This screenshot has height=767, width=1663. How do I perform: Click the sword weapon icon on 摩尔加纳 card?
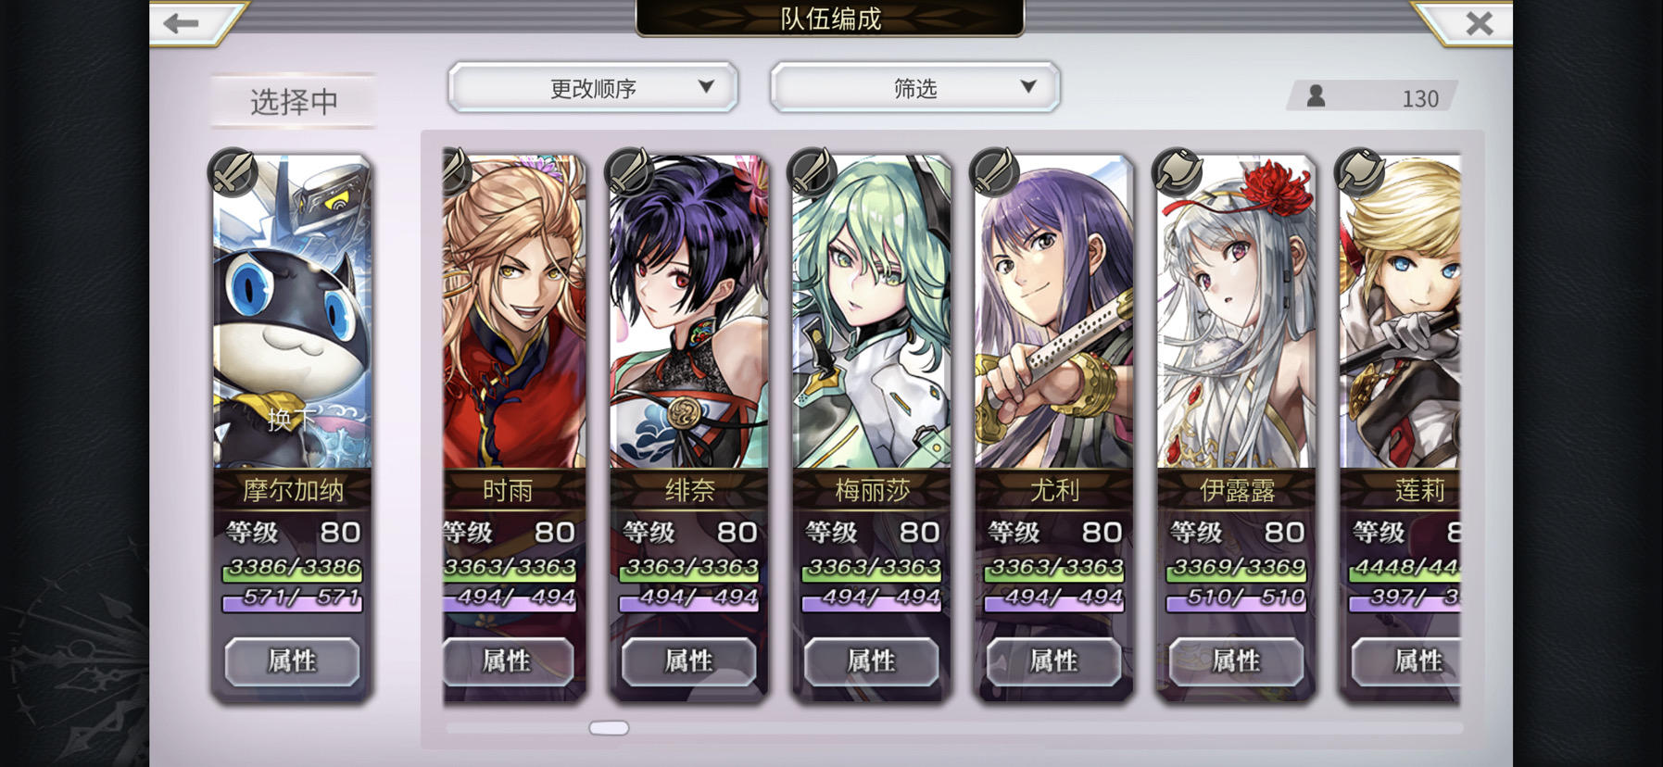pos(233,172)
